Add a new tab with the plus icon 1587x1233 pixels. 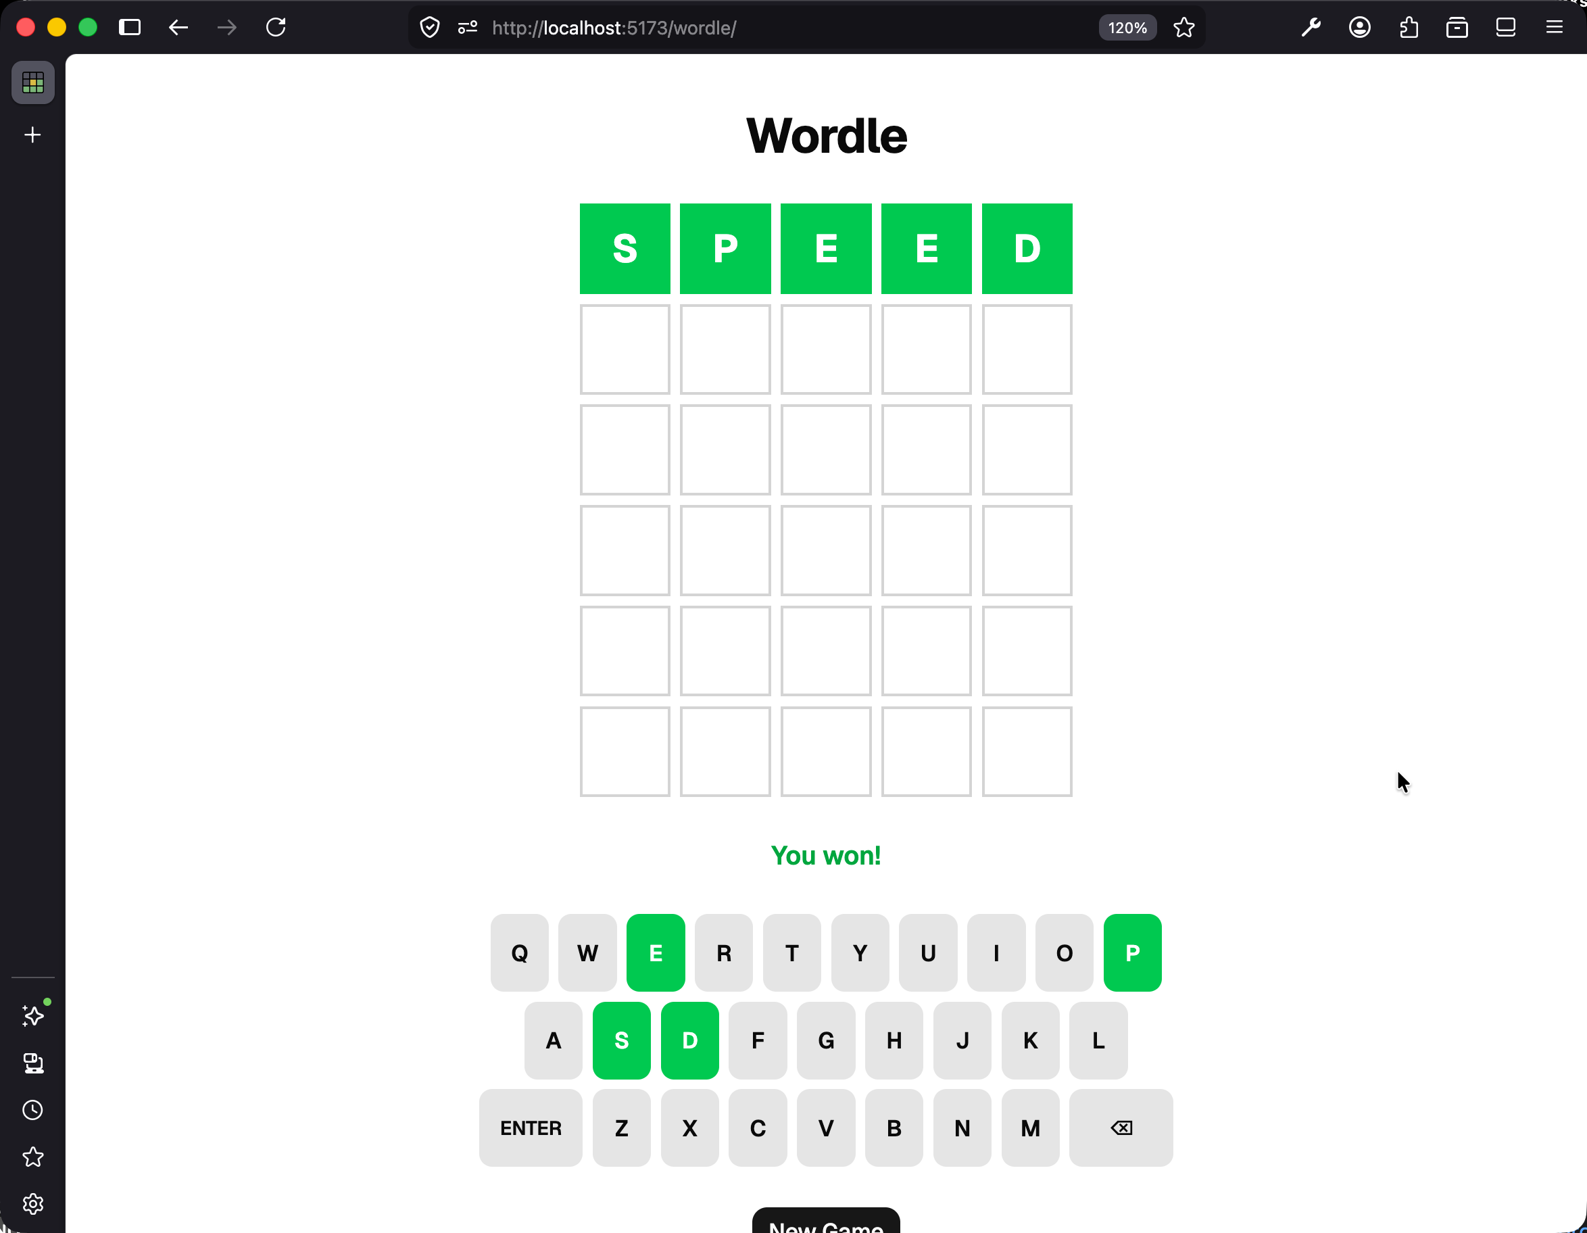[x=32, y=135]
